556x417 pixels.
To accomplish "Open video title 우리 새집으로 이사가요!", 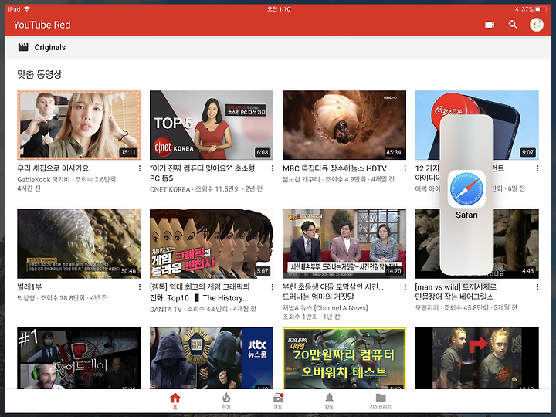I will click(54, 168).
